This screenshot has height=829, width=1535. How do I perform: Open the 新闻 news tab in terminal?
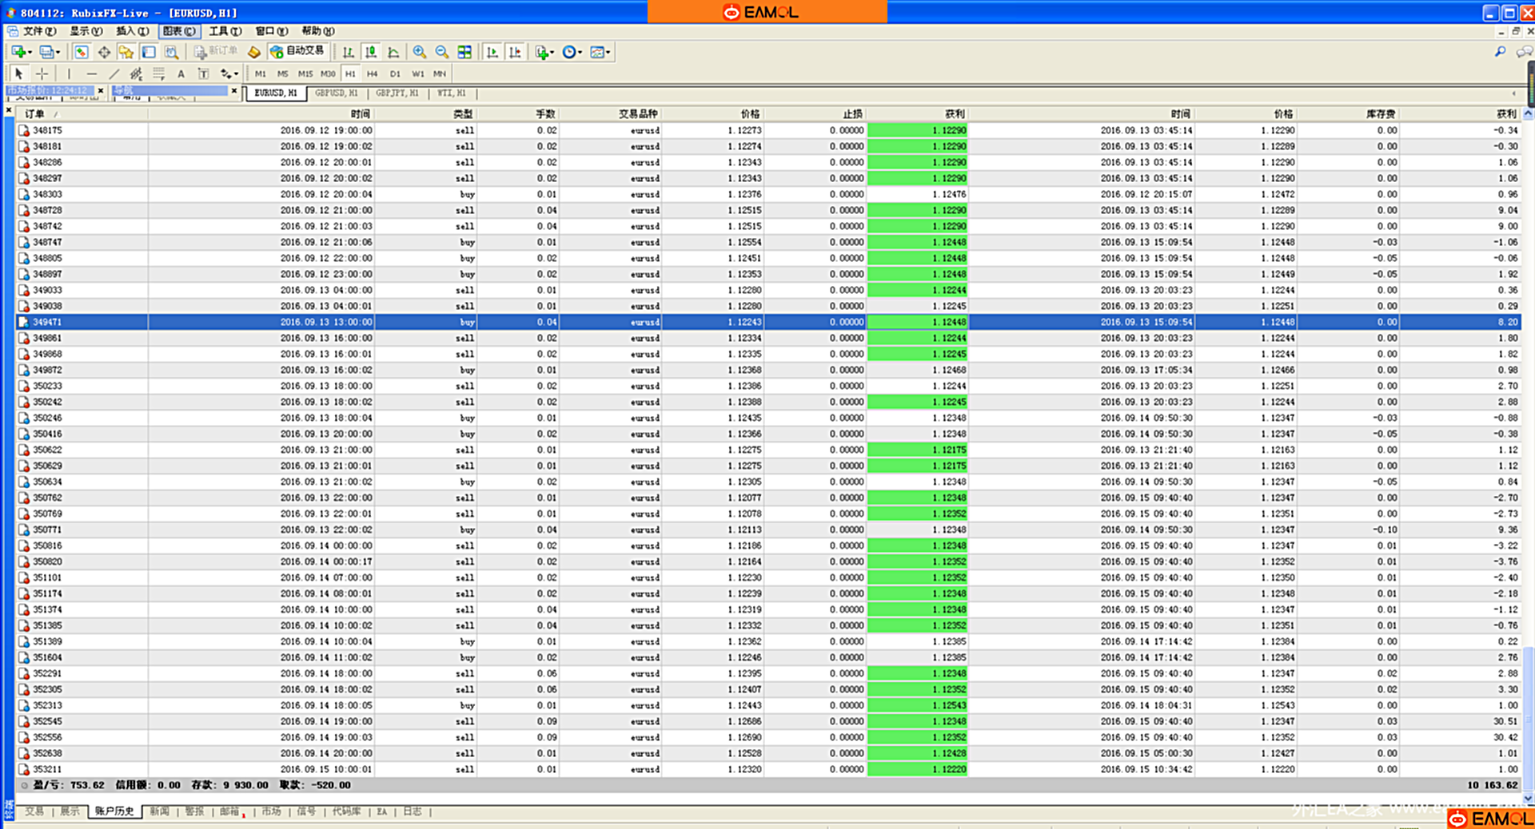click(159, 811)
